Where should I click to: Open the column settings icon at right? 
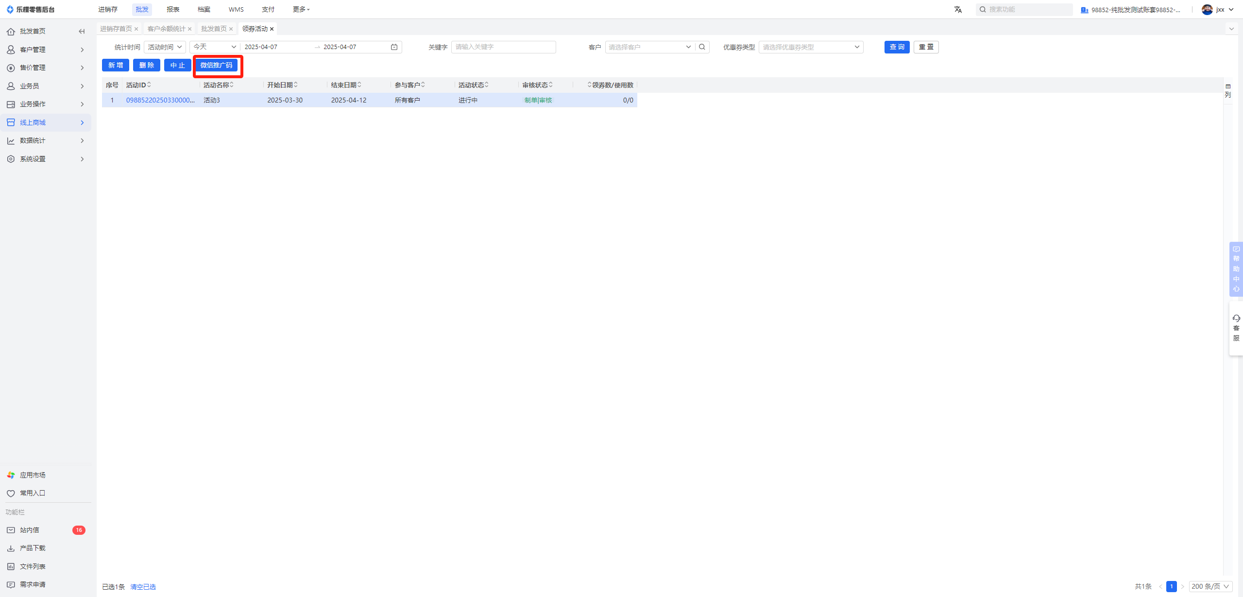click(1228, 90)
